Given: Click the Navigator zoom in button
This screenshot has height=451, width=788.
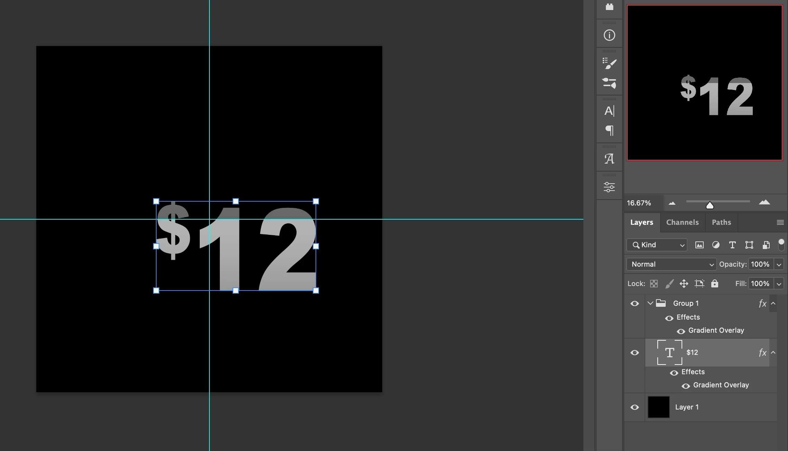Looking at the screenshot, I should (764, 203).
